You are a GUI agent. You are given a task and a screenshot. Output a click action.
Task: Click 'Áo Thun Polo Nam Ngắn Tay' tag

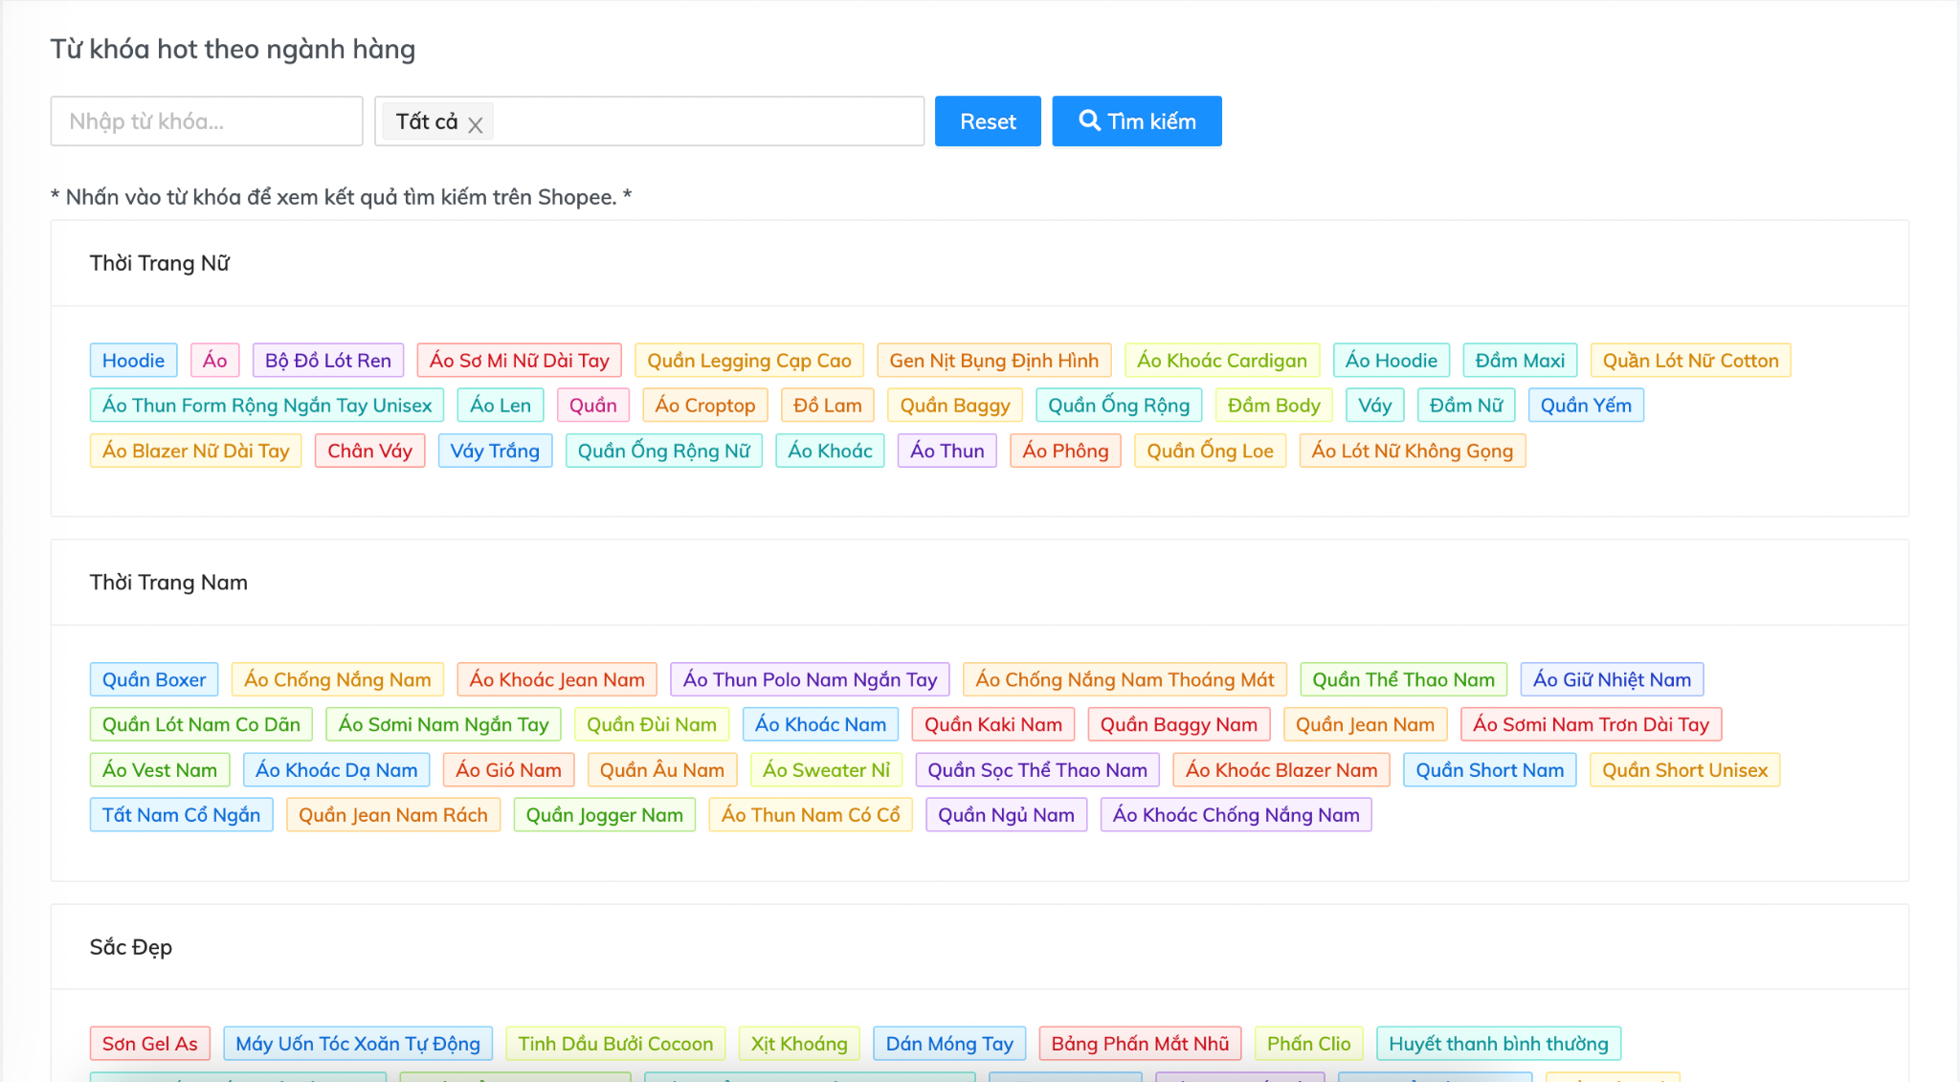tap(810, 680)
